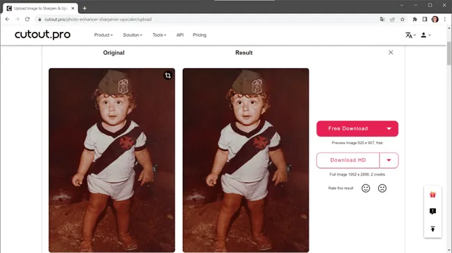Click the feedback speech bubble icon

coord(433,211)
